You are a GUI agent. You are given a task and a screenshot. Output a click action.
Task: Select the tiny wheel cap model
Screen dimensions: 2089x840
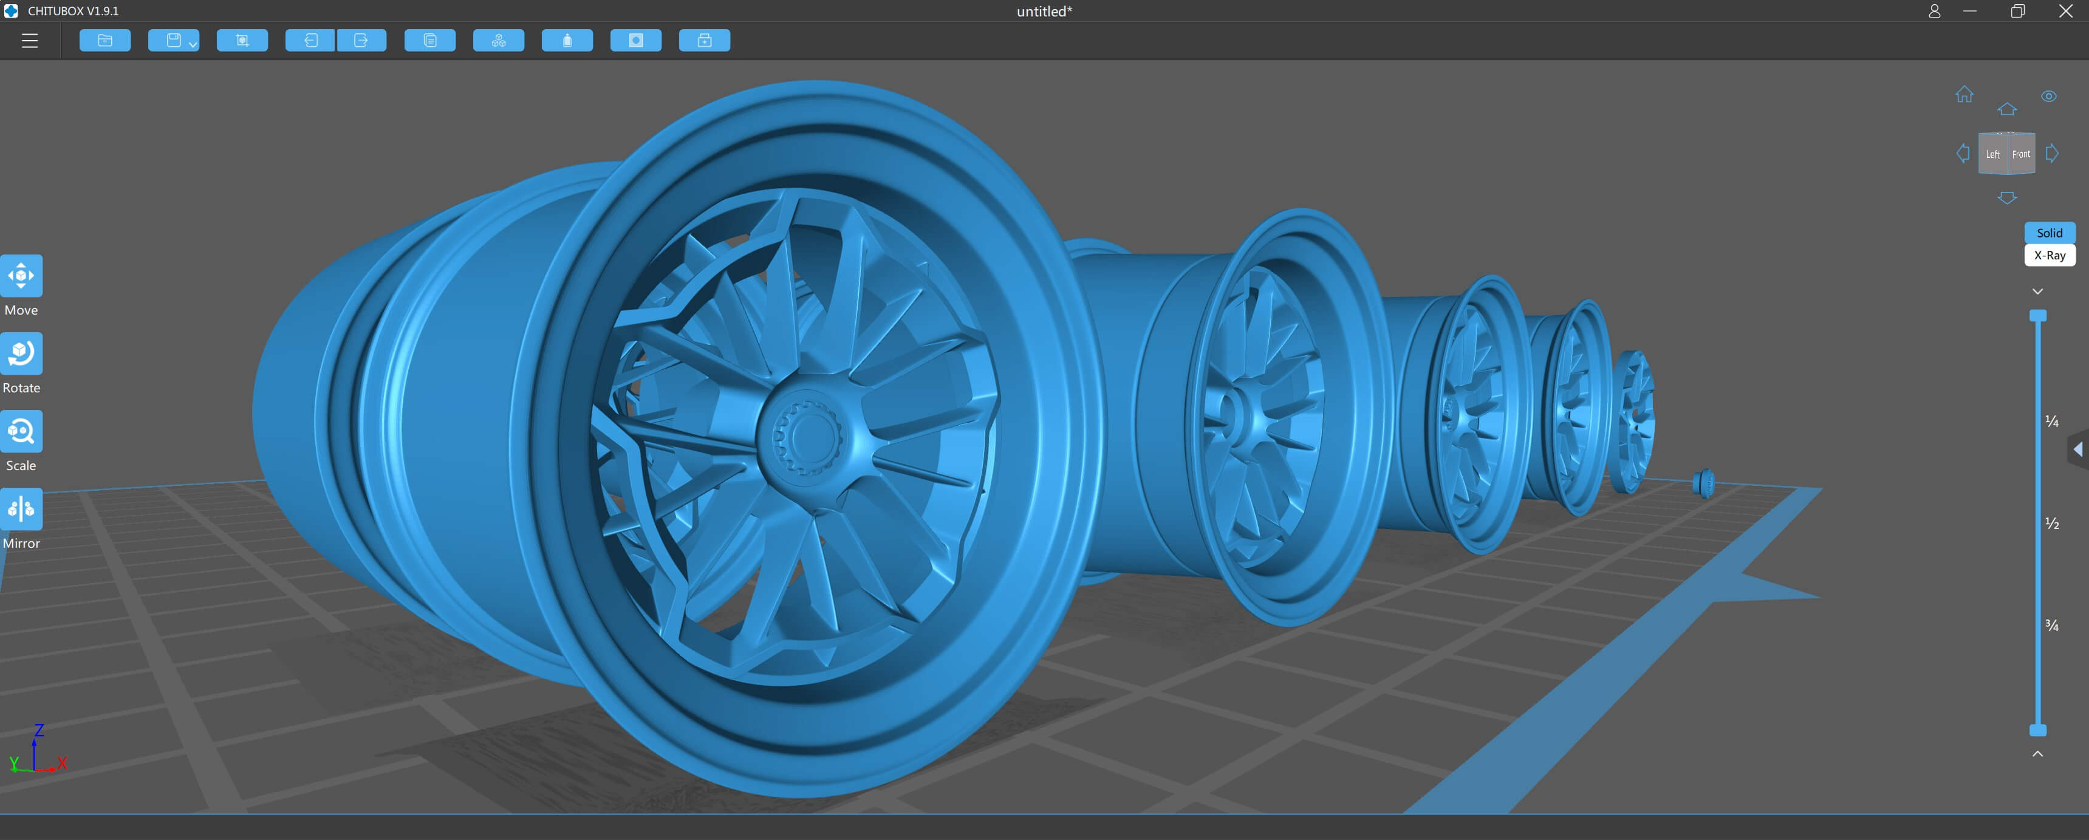point(1704,483)
